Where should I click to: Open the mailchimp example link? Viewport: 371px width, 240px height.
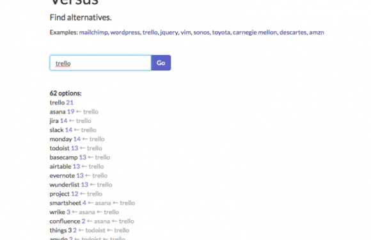click(93, 33)
